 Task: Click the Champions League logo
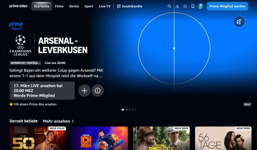coord(21,45)
